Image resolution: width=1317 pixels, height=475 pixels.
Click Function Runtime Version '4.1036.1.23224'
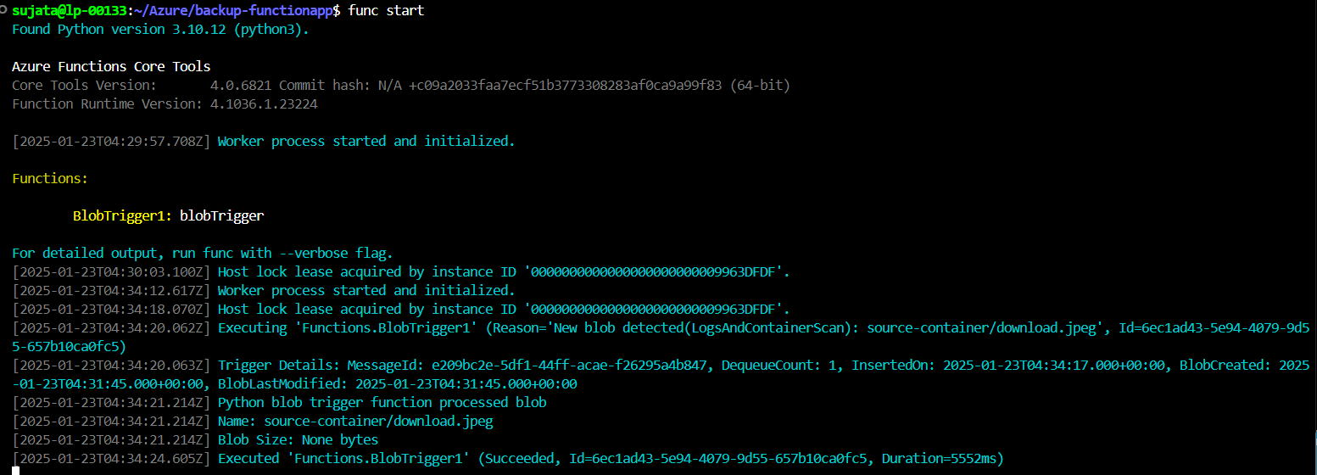[x=264, y=103]
